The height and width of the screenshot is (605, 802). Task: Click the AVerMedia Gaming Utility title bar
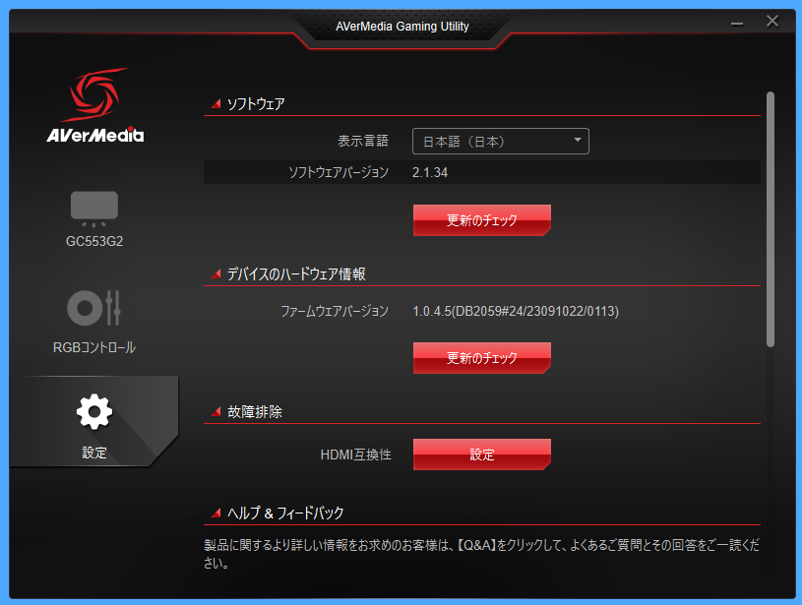click(x=403, y=27)
